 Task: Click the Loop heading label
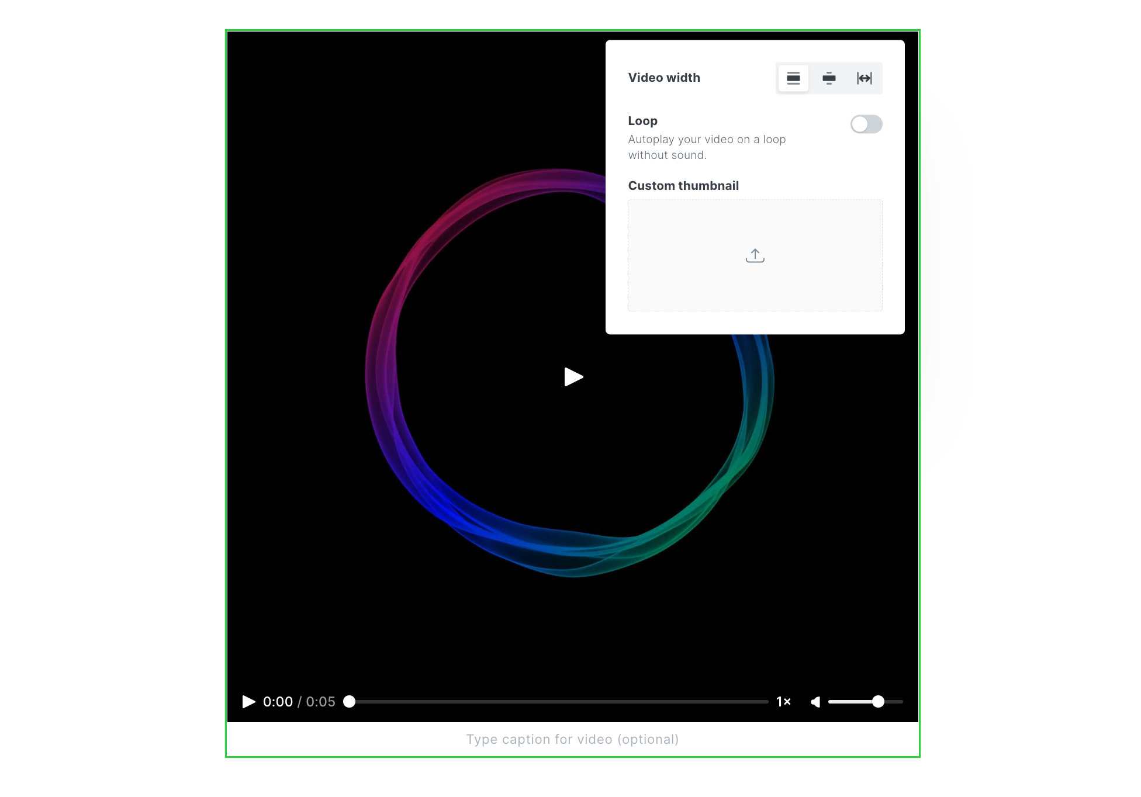[642, 121]
